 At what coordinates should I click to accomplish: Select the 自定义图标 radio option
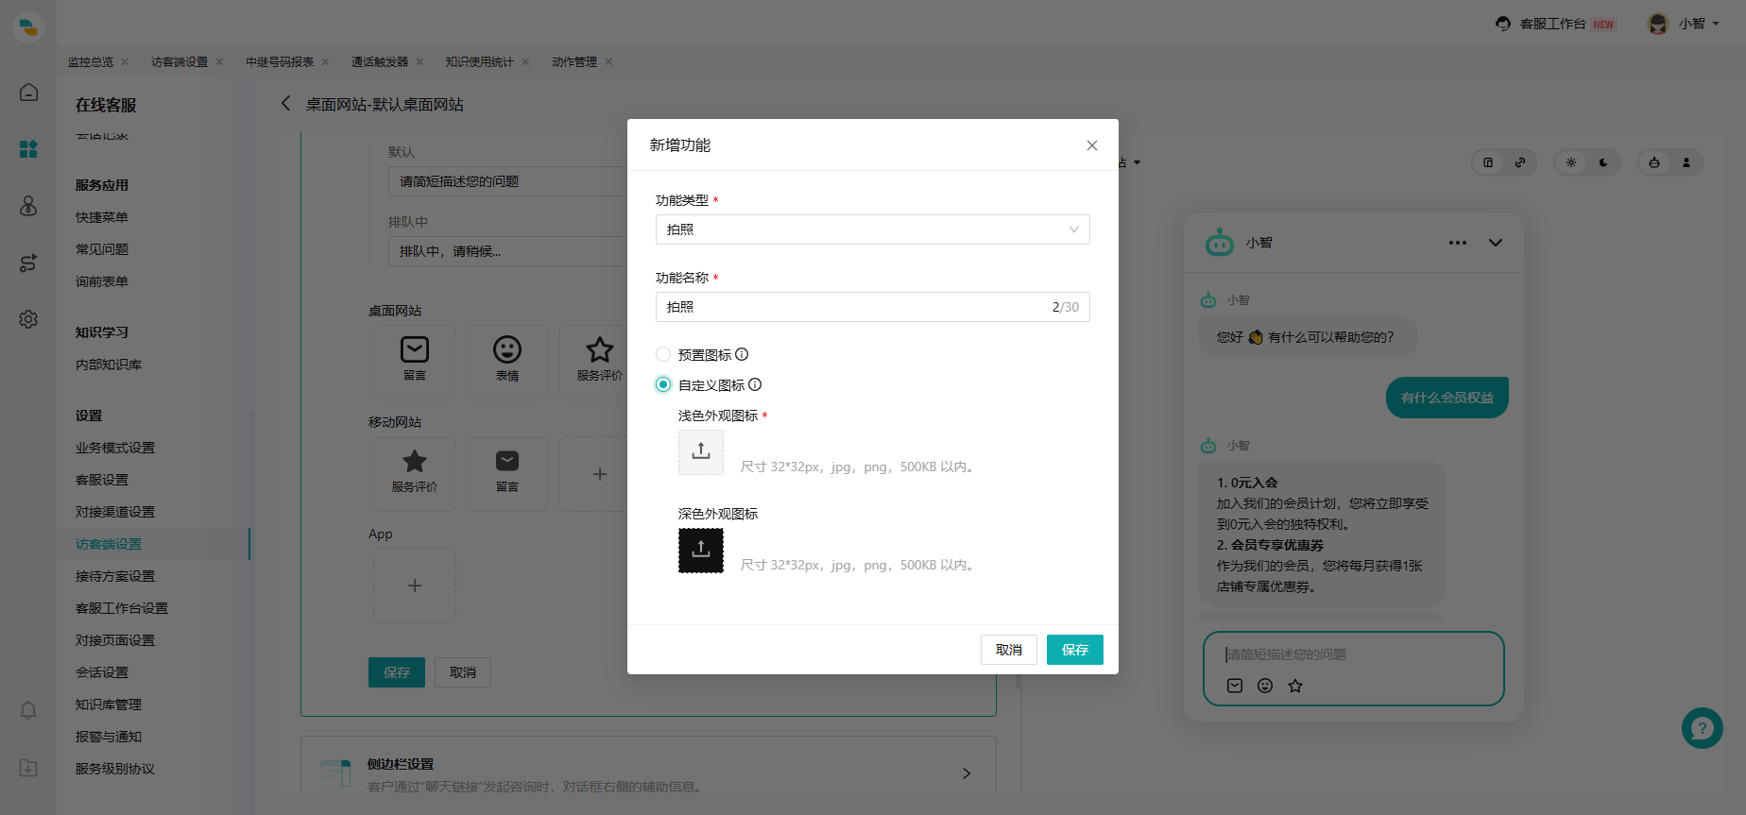[x=663, y=384]
